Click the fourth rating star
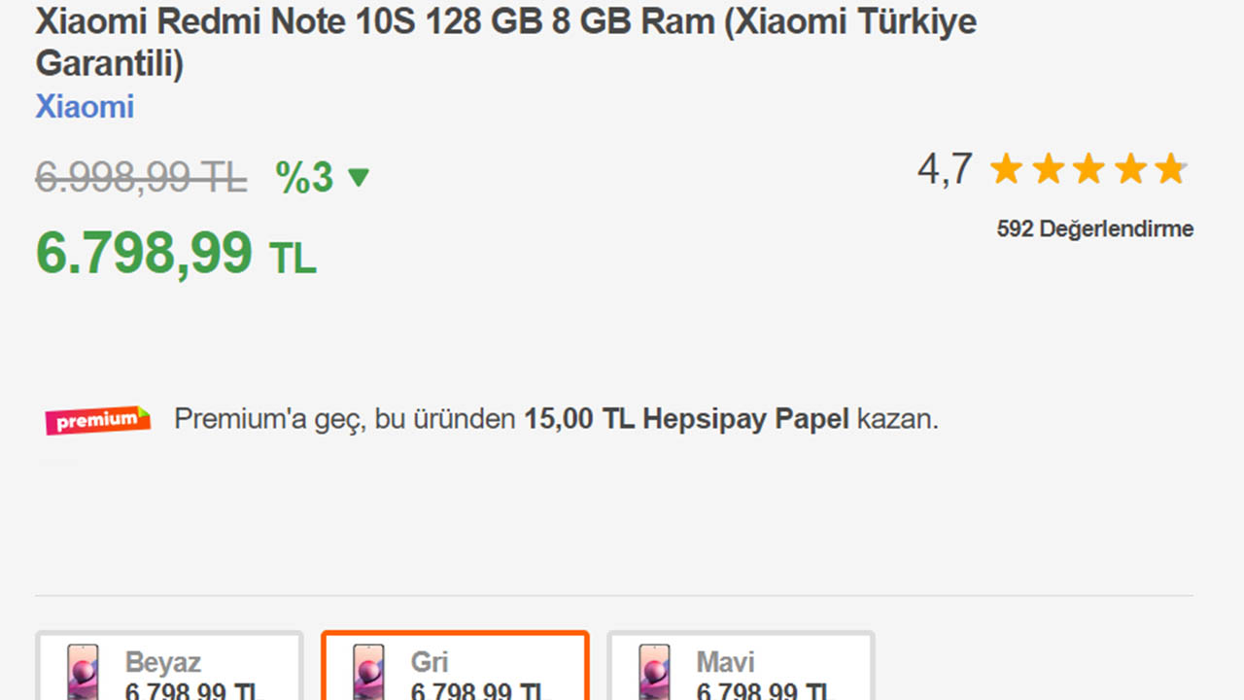The width and height of the screenshot is (1244, 700). 1130,169
